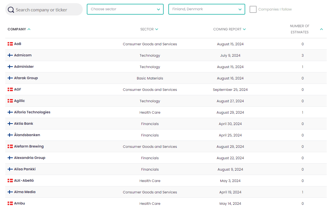The width and height of the screenshot is (332, 208).
Task: Click the Danish flag next to Agillic
Action: point(10,101)
